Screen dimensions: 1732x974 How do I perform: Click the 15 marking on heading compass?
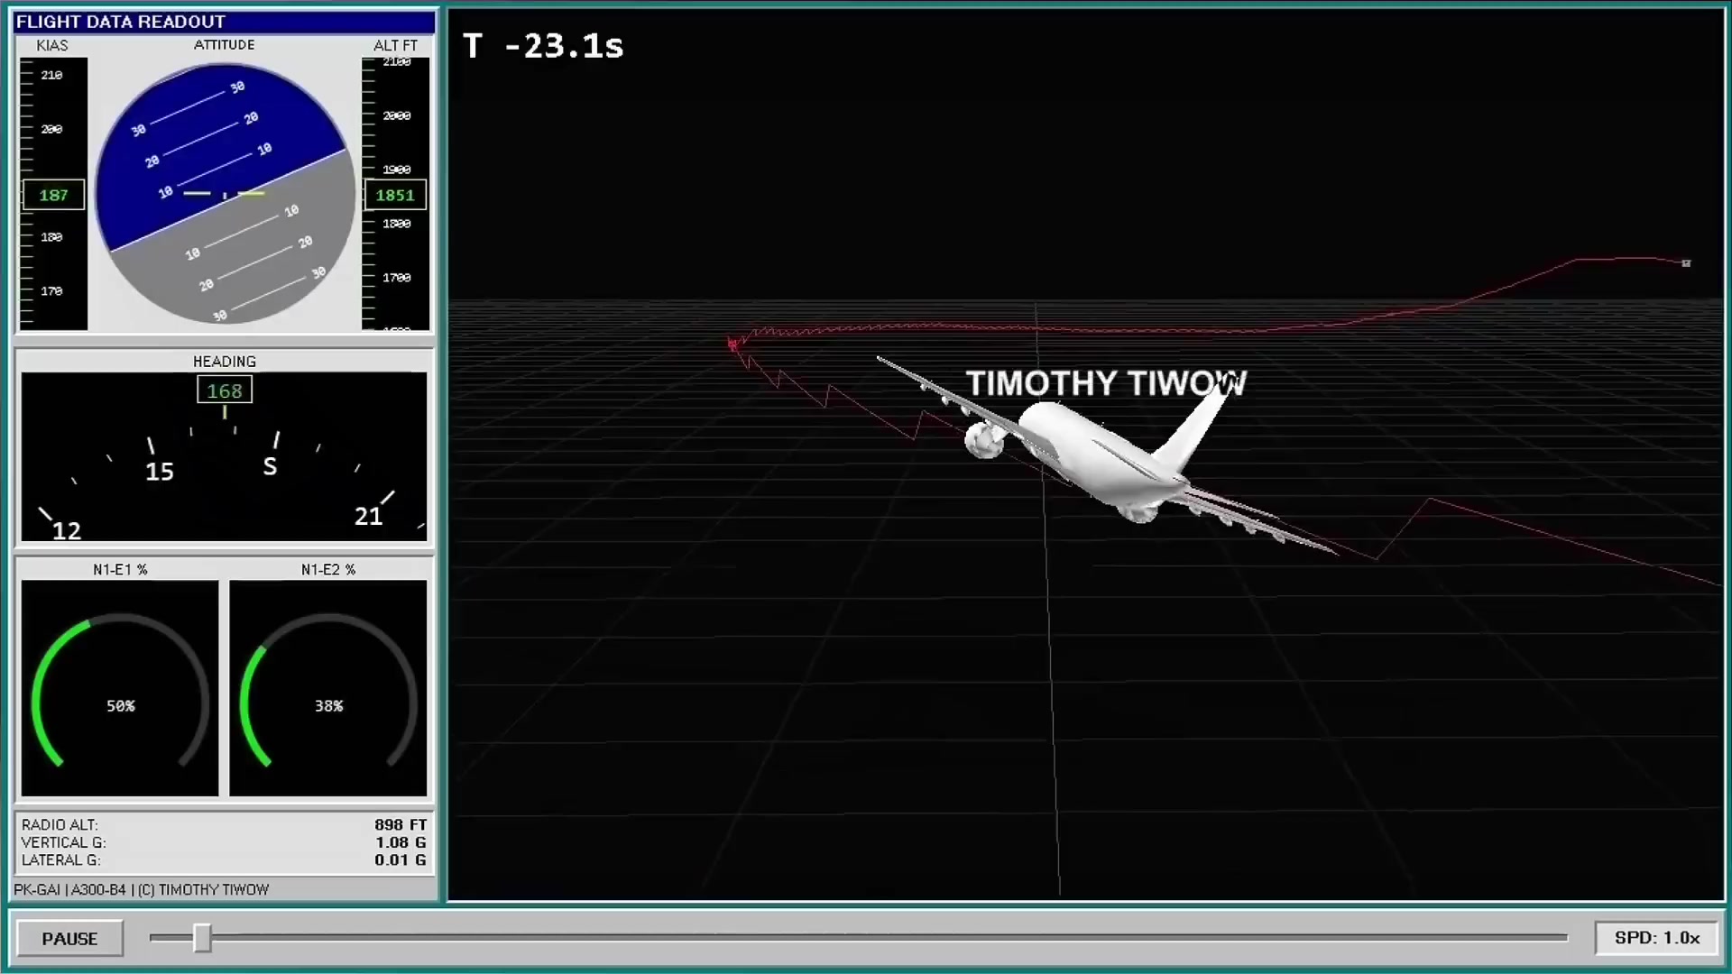(160, 472)
